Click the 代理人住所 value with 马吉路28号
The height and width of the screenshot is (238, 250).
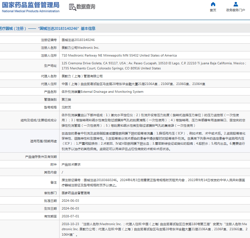click(133, 84)
